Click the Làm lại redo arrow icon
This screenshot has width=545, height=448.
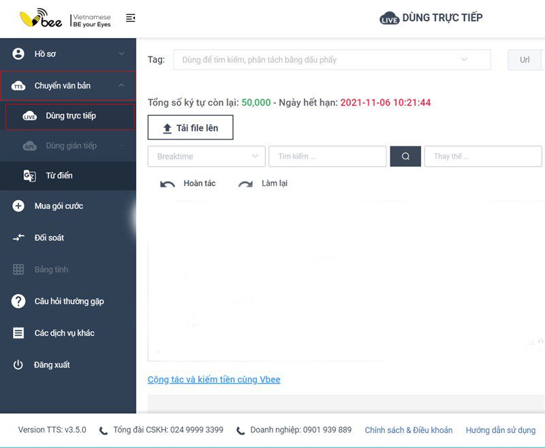click(246, 184)
